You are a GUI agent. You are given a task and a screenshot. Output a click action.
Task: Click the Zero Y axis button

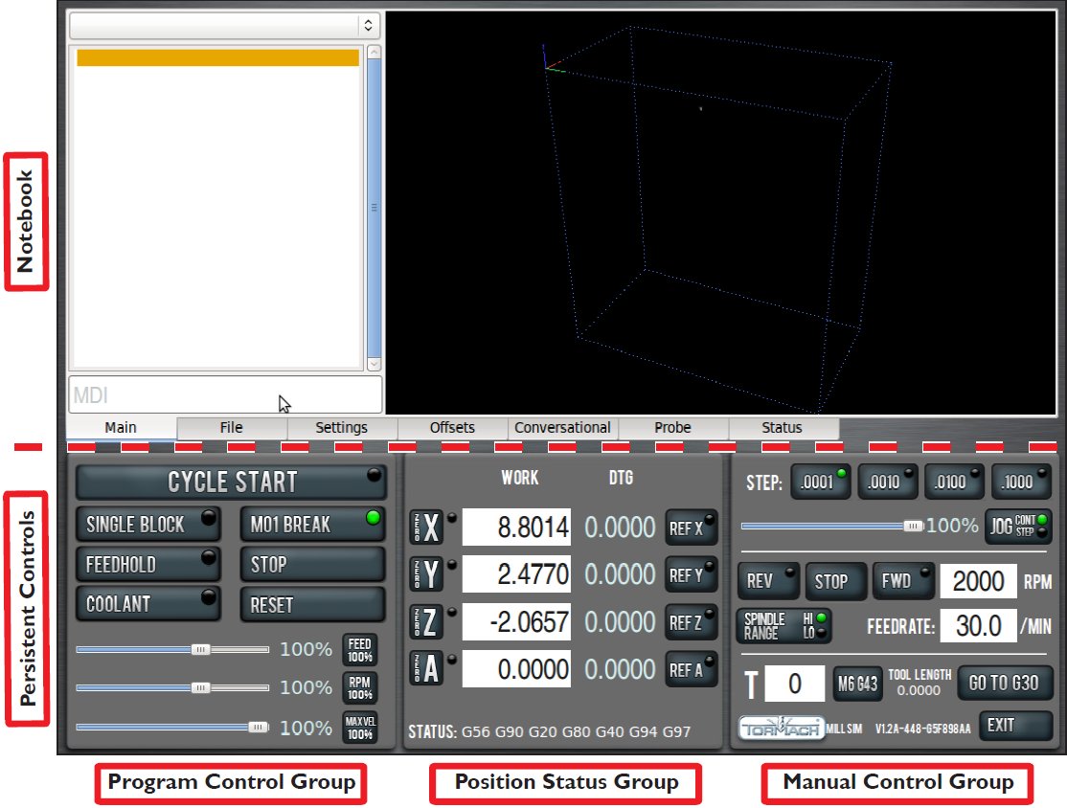[425, 574]
